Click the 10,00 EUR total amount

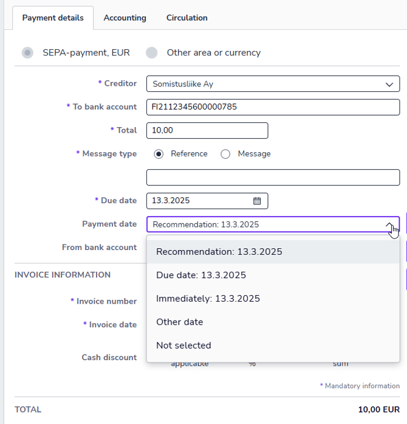point(378,409)
